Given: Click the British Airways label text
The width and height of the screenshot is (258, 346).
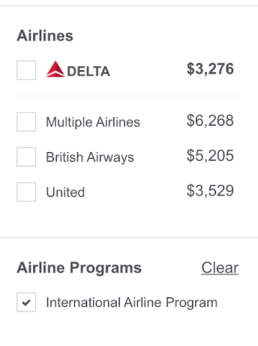Looking at the screenshot, I should tap(90, 157).
